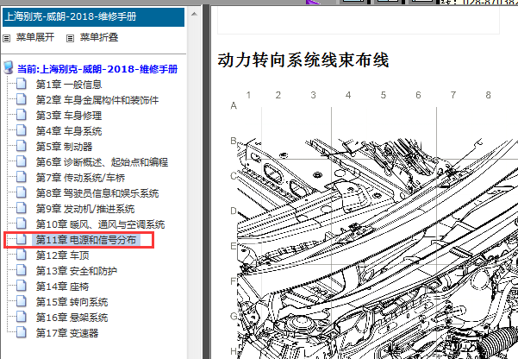This screenshot has width=518, height=359.
Task: Select 第14章 座椅 chapter
Action: [62, 287]
